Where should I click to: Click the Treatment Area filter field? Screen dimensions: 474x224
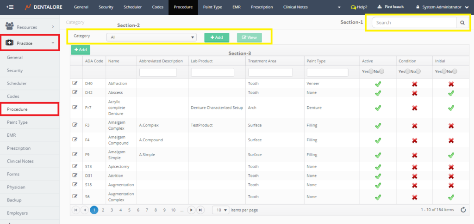tap(270, 73)
